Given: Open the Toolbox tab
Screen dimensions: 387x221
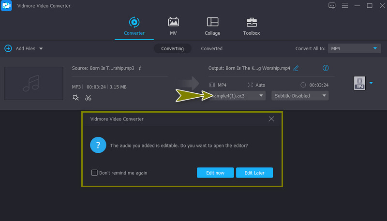Looking at the screenshot, I should 251,26.
